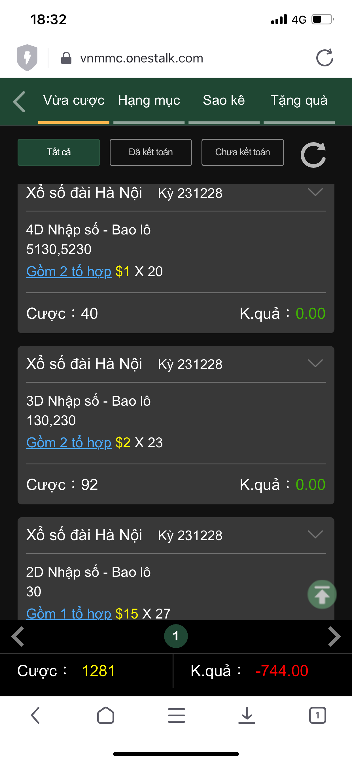The width and height of the screenshot is (352, 763).
Task: Tap the browser shield protection icon
Action: tap(27, 58)
